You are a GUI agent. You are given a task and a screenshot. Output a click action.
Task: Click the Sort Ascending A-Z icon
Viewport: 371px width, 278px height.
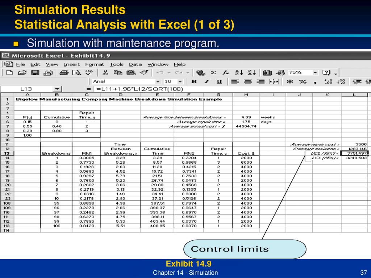click(239, 72)
